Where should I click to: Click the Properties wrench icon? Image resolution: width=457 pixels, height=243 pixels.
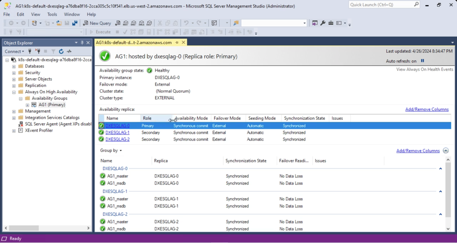323,23
